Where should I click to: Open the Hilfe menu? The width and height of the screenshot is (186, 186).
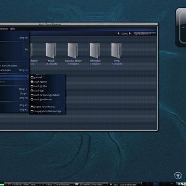coord(12,29)
